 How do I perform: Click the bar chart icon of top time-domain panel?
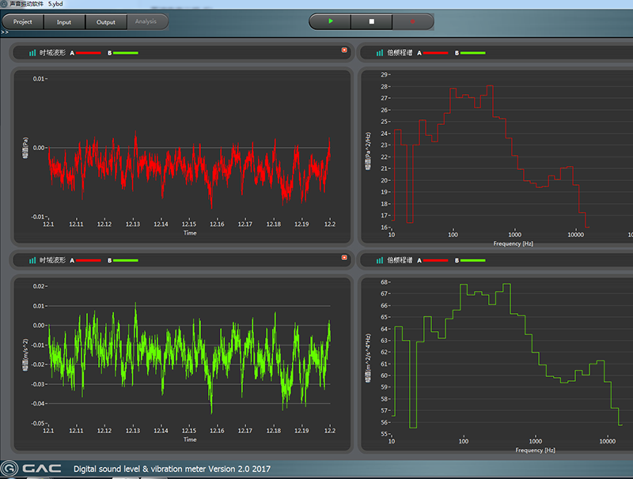coord(32,53)
